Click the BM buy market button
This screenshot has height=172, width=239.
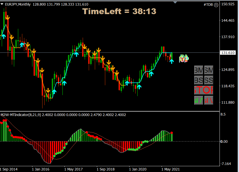tap(198, 70)
